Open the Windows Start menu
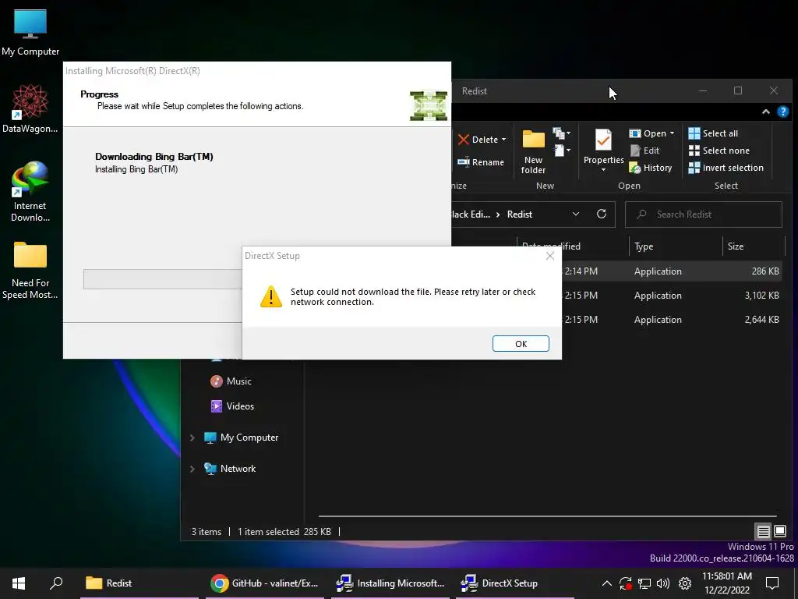The height and width of the screenshot is (599, 798). (19, 583)
